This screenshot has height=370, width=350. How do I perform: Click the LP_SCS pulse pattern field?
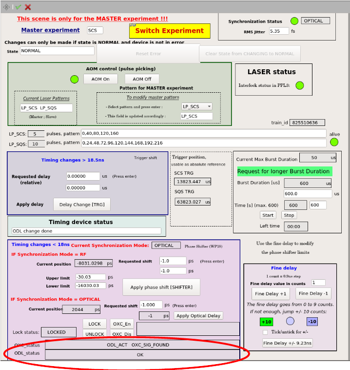point(204,133)
